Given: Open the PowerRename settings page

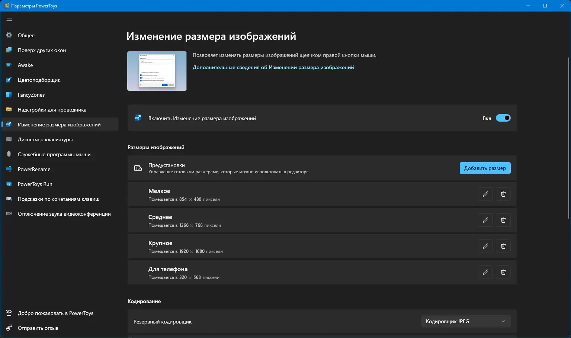Looking at the screenshot, I should pyautogui.click(x=34, y=169).
